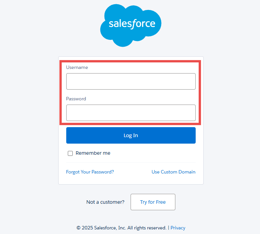Click the Password field label
Image resolution: width=260 pixels, height=234 pixels.
[x=76, y=99]
